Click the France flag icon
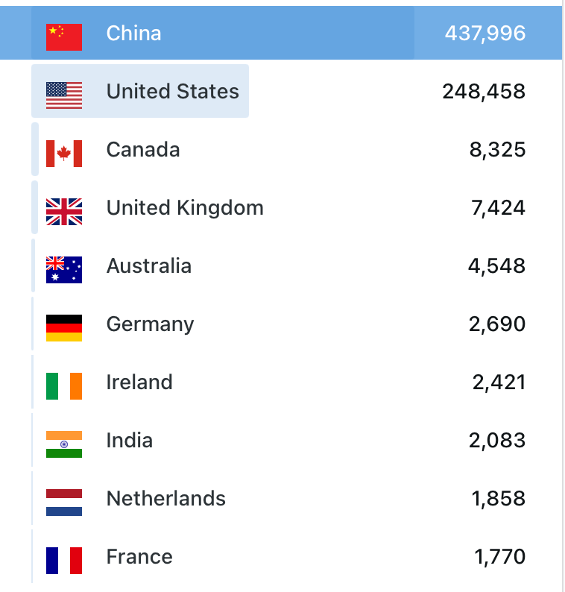Viewport: 565px width, 592px height. coord(64,558)
